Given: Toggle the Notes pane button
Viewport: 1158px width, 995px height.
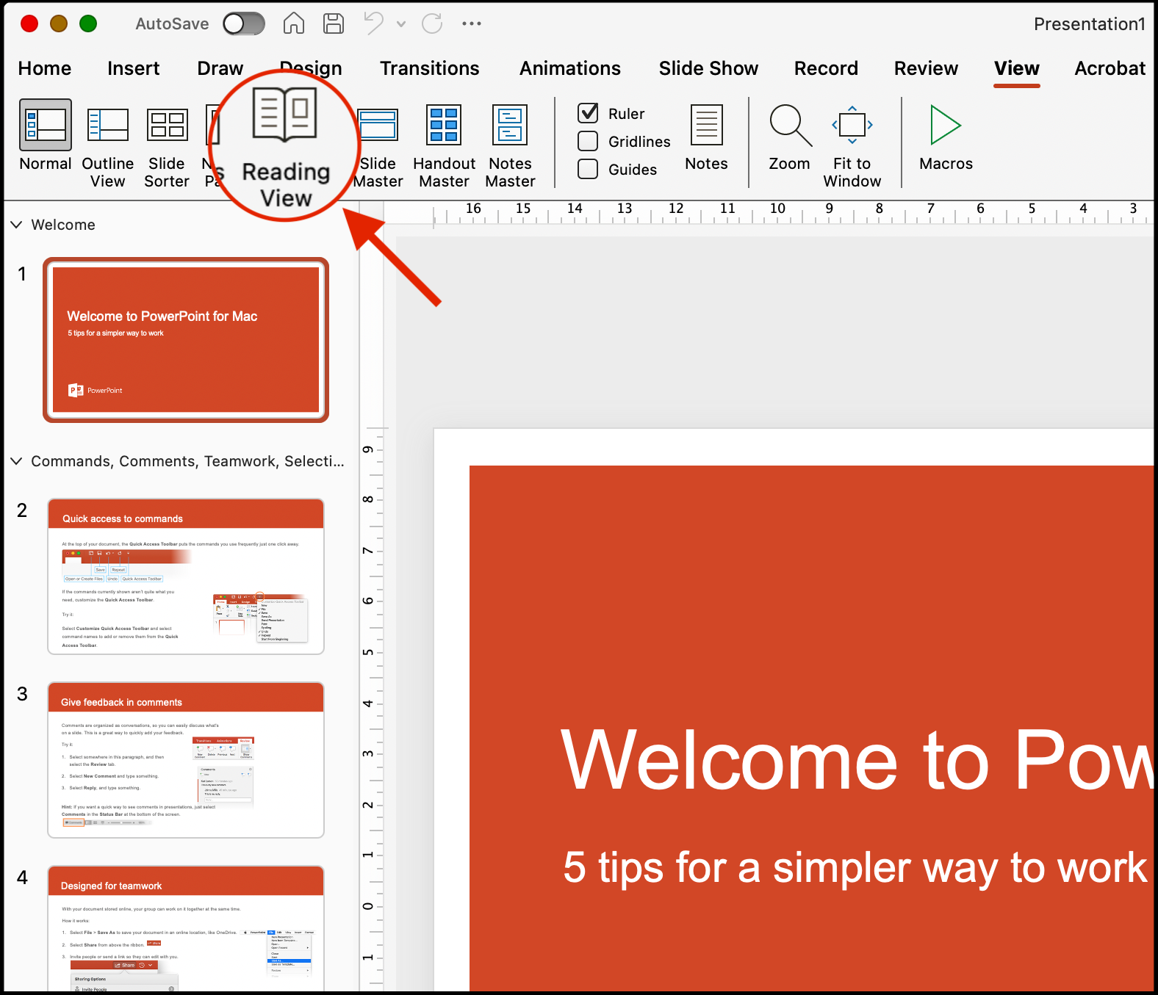Looking at the screenshot, I should [706, 137].
